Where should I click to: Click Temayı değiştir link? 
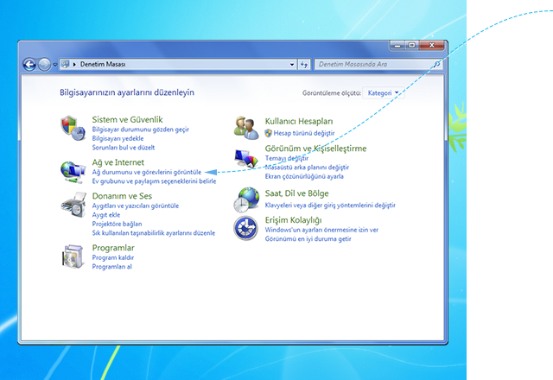click(287, 158)
